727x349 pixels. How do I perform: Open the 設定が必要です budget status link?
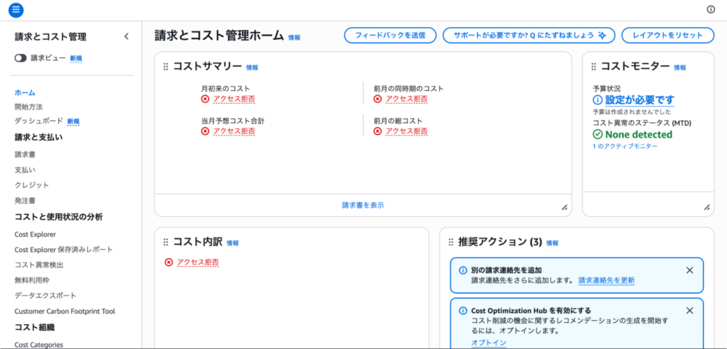(x=639, y=100)
